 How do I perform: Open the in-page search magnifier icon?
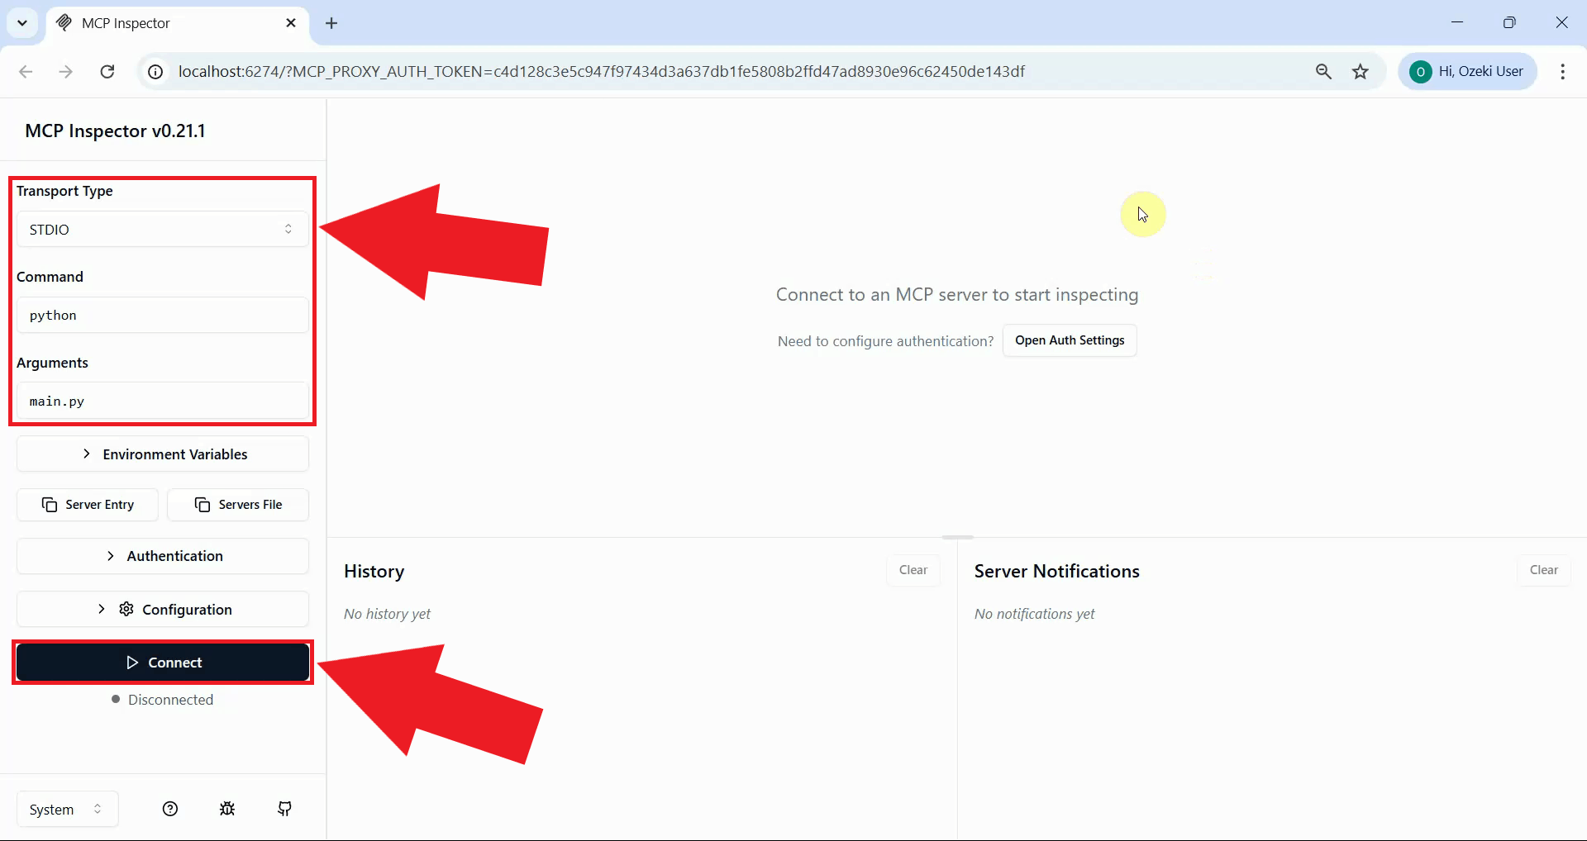click(1324, 71)
